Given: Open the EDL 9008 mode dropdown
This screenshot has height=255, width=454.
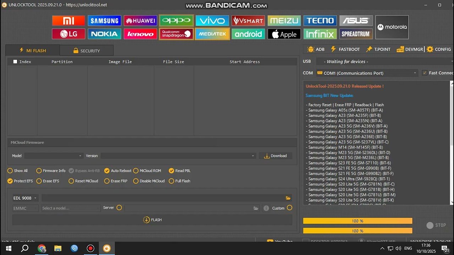Looking at the screenshot, I should [25, 198].
